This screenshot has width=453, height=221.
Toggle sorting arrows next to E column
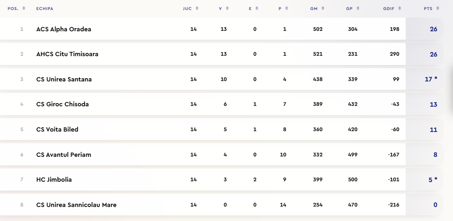257,8
